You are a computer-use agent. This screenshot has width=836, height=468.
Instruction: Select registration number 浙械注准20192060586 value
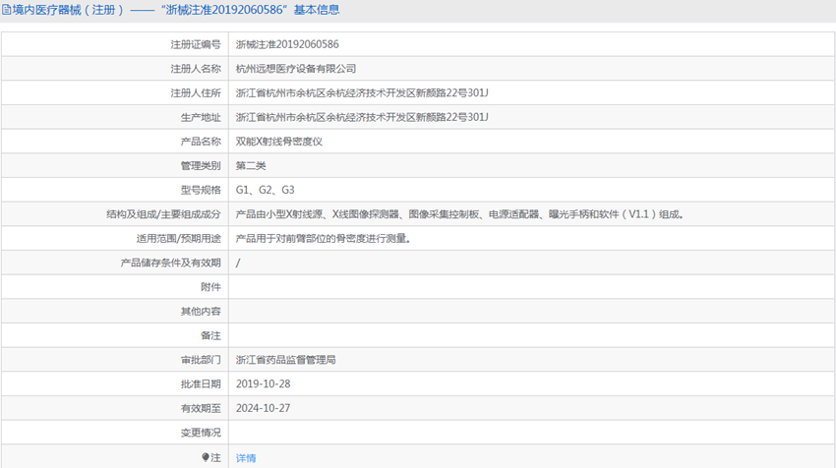287,44
